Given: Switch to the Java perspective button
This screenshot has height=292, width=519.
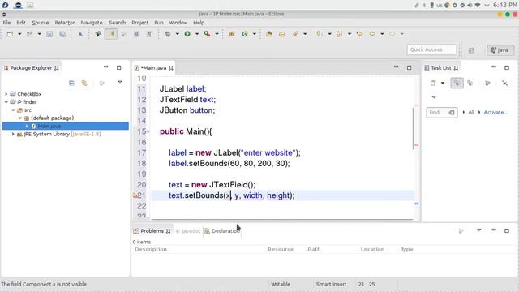Looking at the screenshot, I should (500, 50).
